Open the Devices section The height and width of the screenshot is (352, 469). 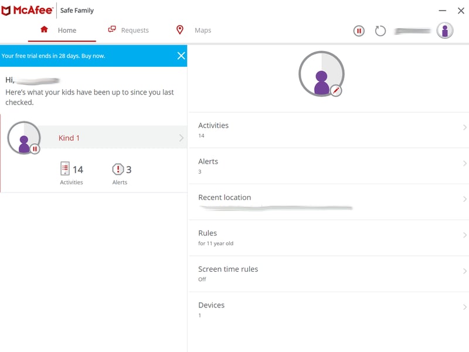tap(329, 310)
